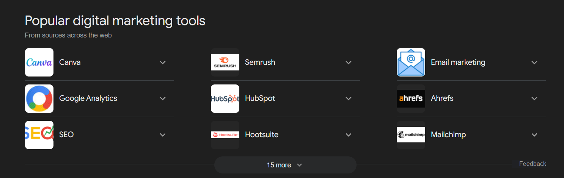Expand the Semrush chevron arrow
This screenshot has width=564, height=178.
point(349,62)
